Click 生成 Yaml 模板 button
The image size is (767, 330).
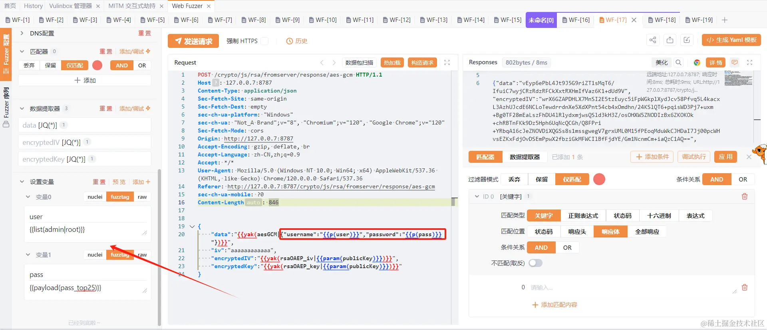(731, 40)
